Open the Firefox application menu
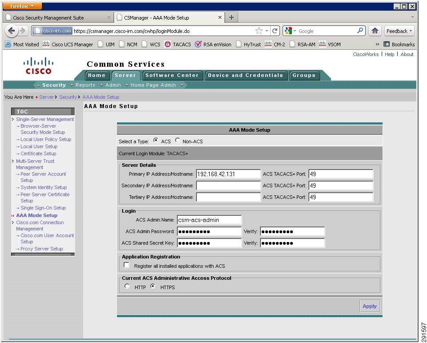The height and width of the screenshot is (343, 427). tap(22, 6)
